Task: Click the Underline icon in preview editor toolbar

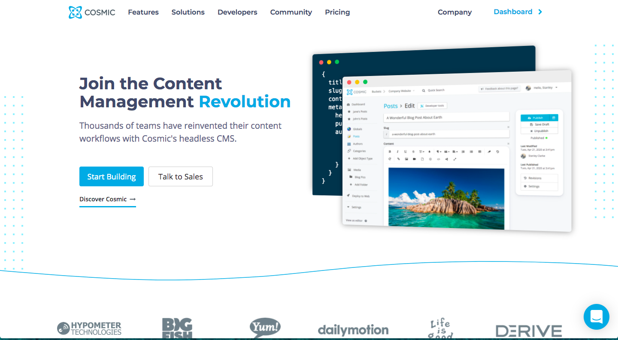Action: (x=406, y=152)
